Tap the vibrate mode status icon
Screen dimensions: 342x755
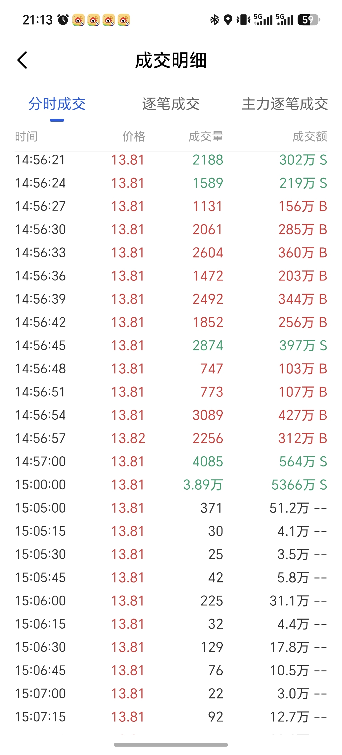(x=243, y=20)
